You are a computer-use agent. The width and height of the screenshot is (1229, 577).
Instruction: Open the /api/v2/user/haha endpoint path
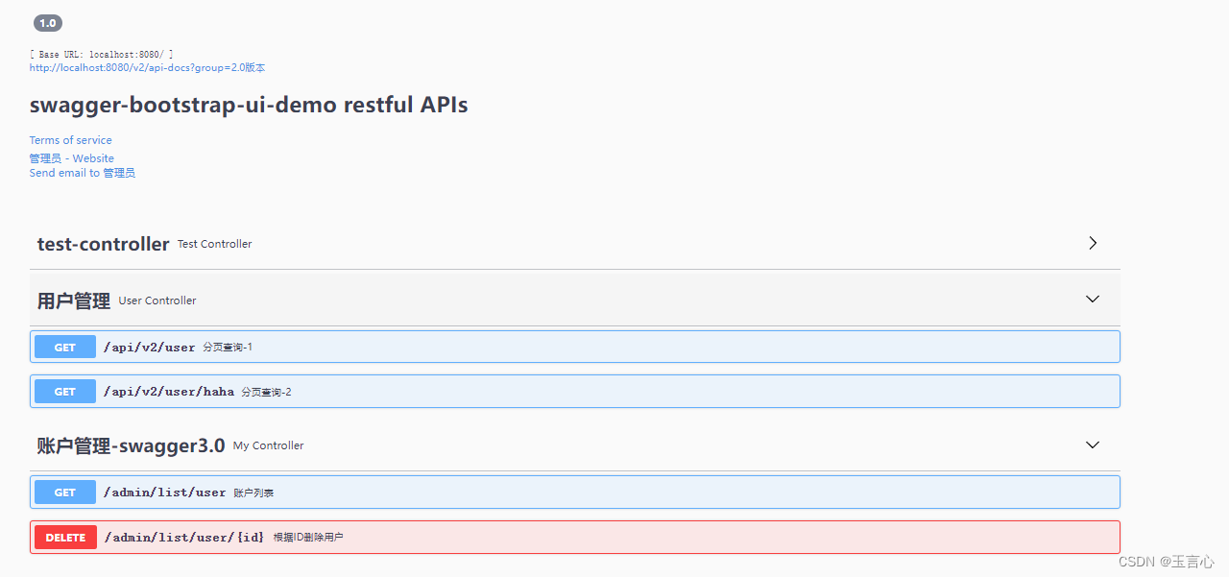[168, 392]
